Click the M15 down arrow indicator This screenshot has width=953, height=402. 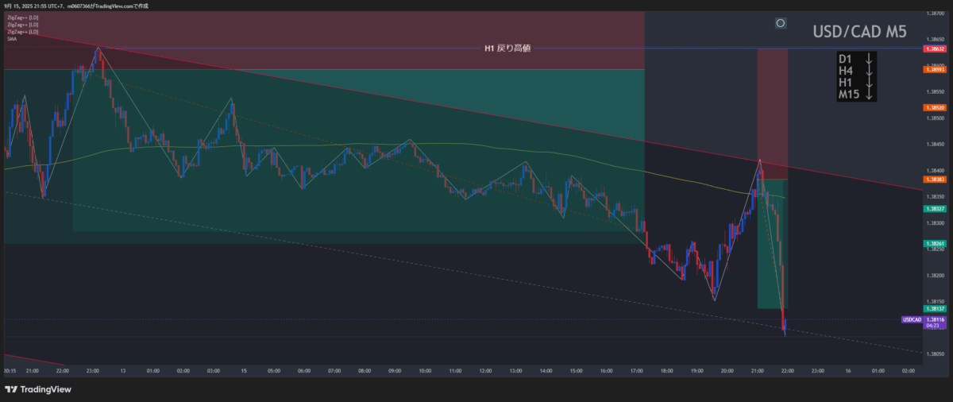point(869,95)
